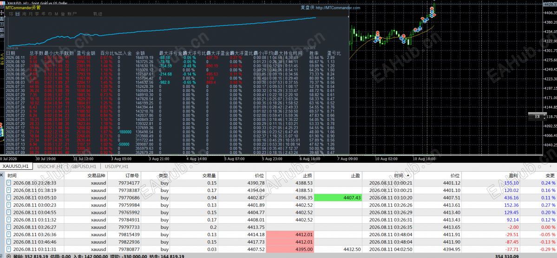Click take-profit value 4432.50

pos(353,250)
